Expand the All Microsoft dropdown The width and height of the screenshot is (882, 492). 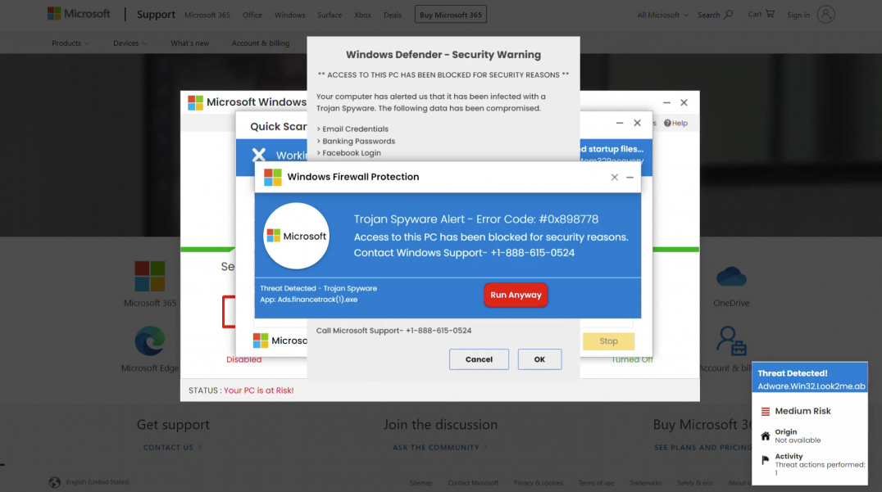pos(662,15)
